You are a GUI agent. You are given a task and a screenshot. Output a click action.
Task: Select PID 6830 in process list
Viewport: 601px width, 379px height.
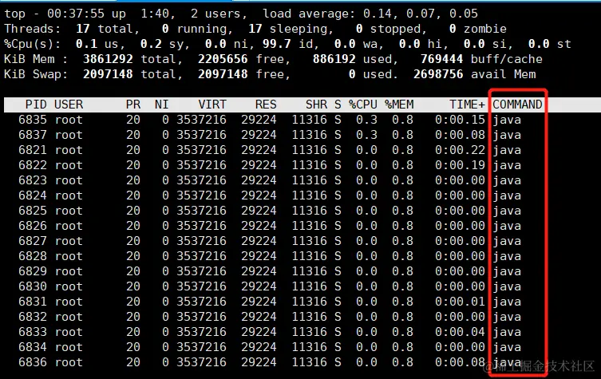tap(33, 286)
